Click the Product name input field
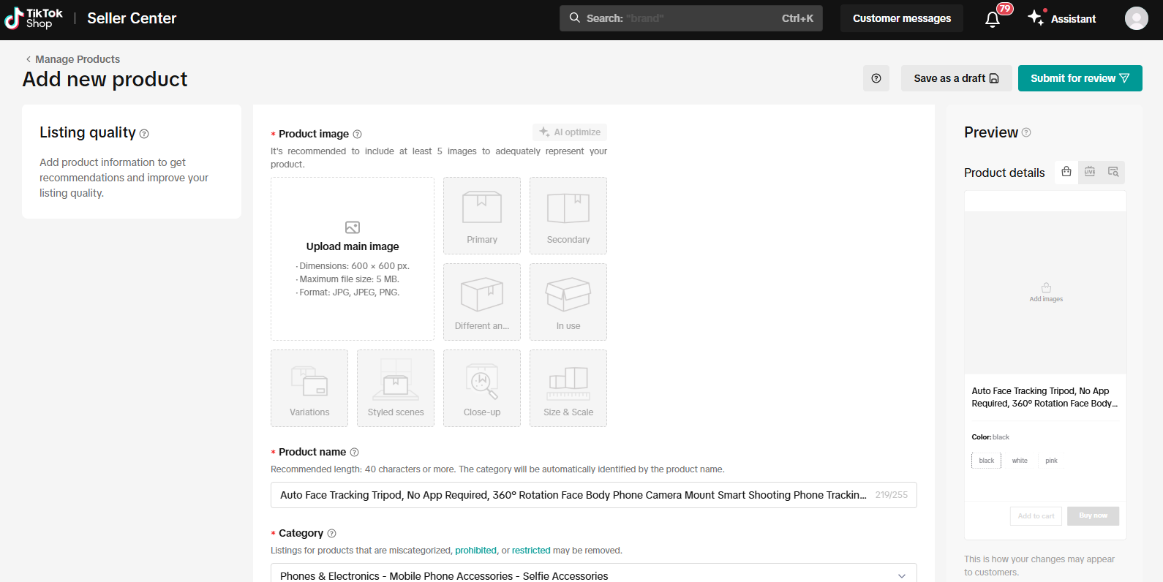The width and height of the screenshot is (1163, 582). (573, 495)
